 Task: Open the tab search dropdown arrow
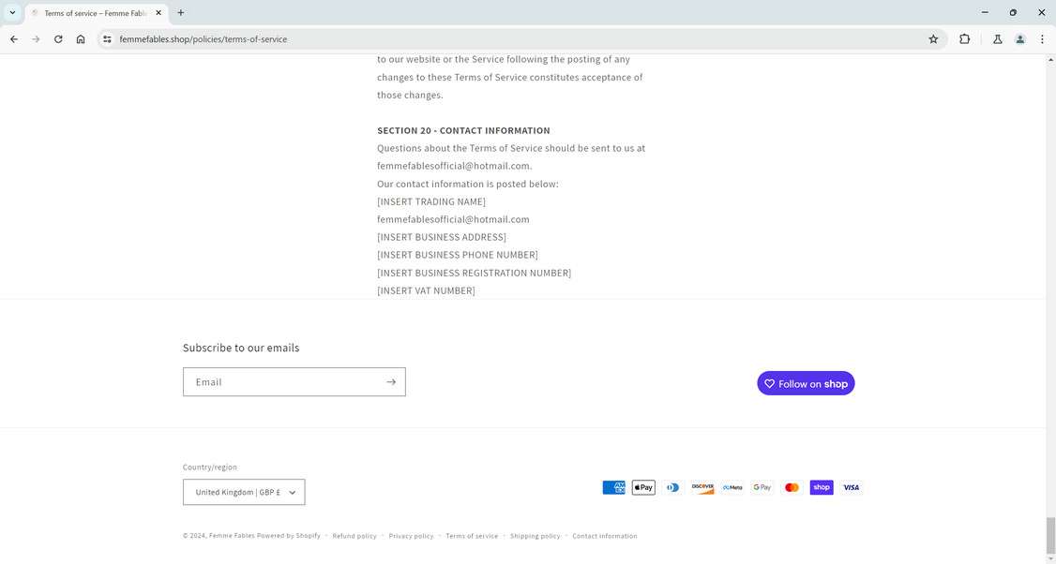point(12,13)
